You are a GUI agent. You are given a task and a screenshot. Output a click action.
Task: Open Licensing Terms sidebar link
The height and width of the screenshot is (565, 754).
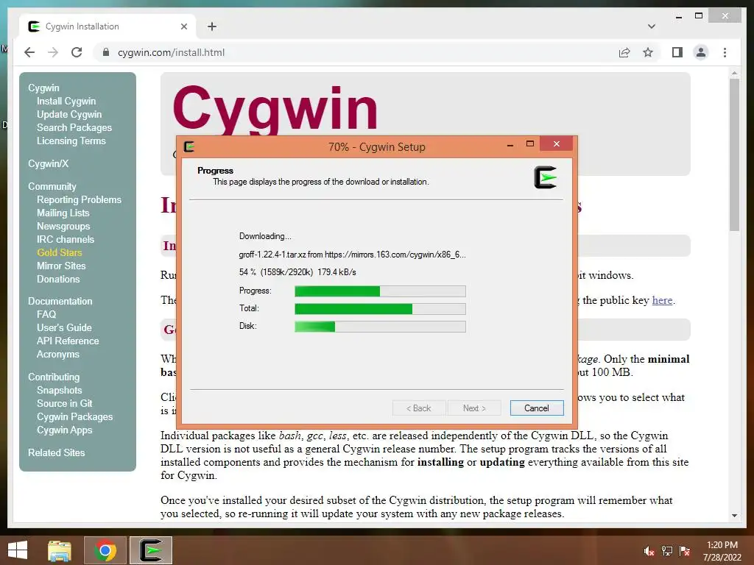coord(71,141)
